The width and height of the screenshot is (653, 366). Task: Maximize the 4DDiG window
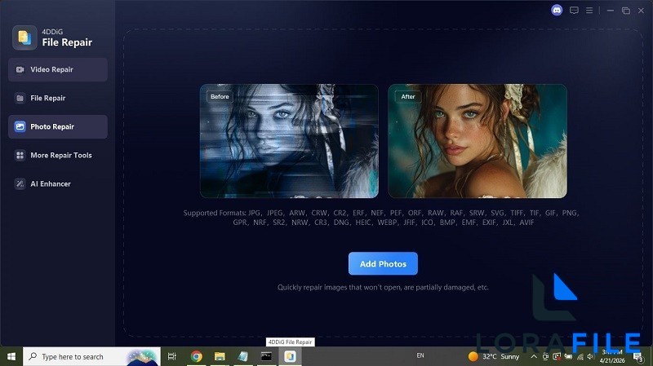pyautogui.click(x=625, y=11)
